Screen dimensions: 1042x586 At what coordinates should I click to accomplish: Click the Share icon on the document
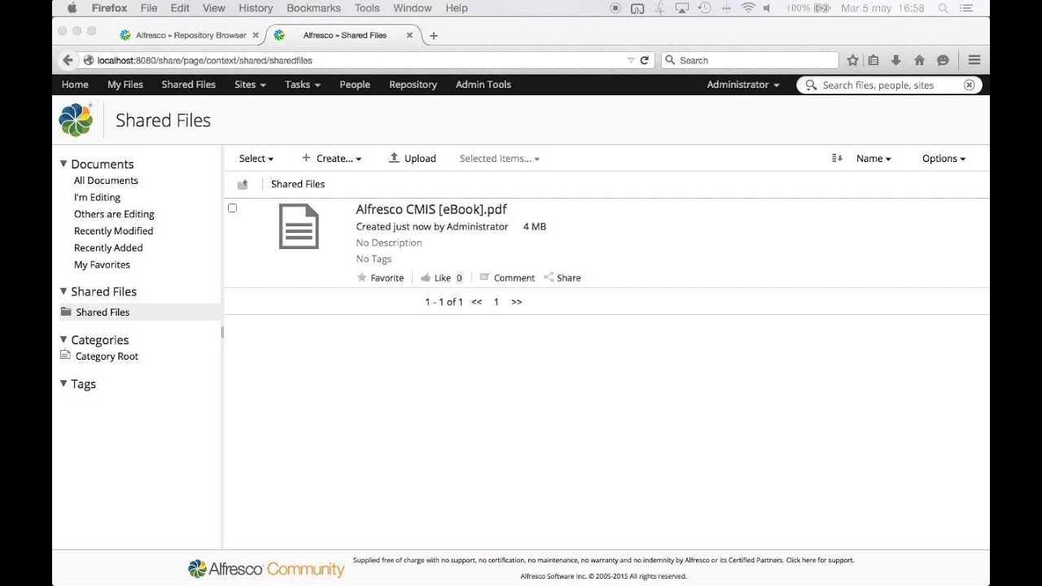tap(549, 278)
